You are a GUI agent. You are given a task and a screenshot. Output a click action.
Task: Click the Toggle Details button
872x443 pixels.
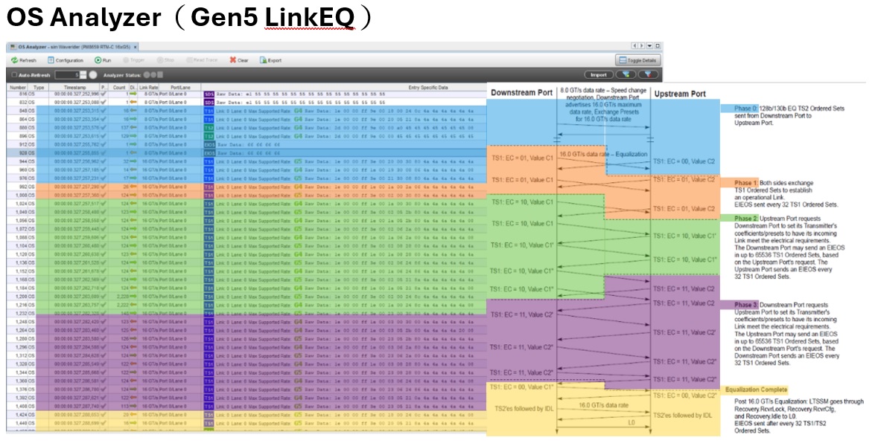(x=637, y=60)
